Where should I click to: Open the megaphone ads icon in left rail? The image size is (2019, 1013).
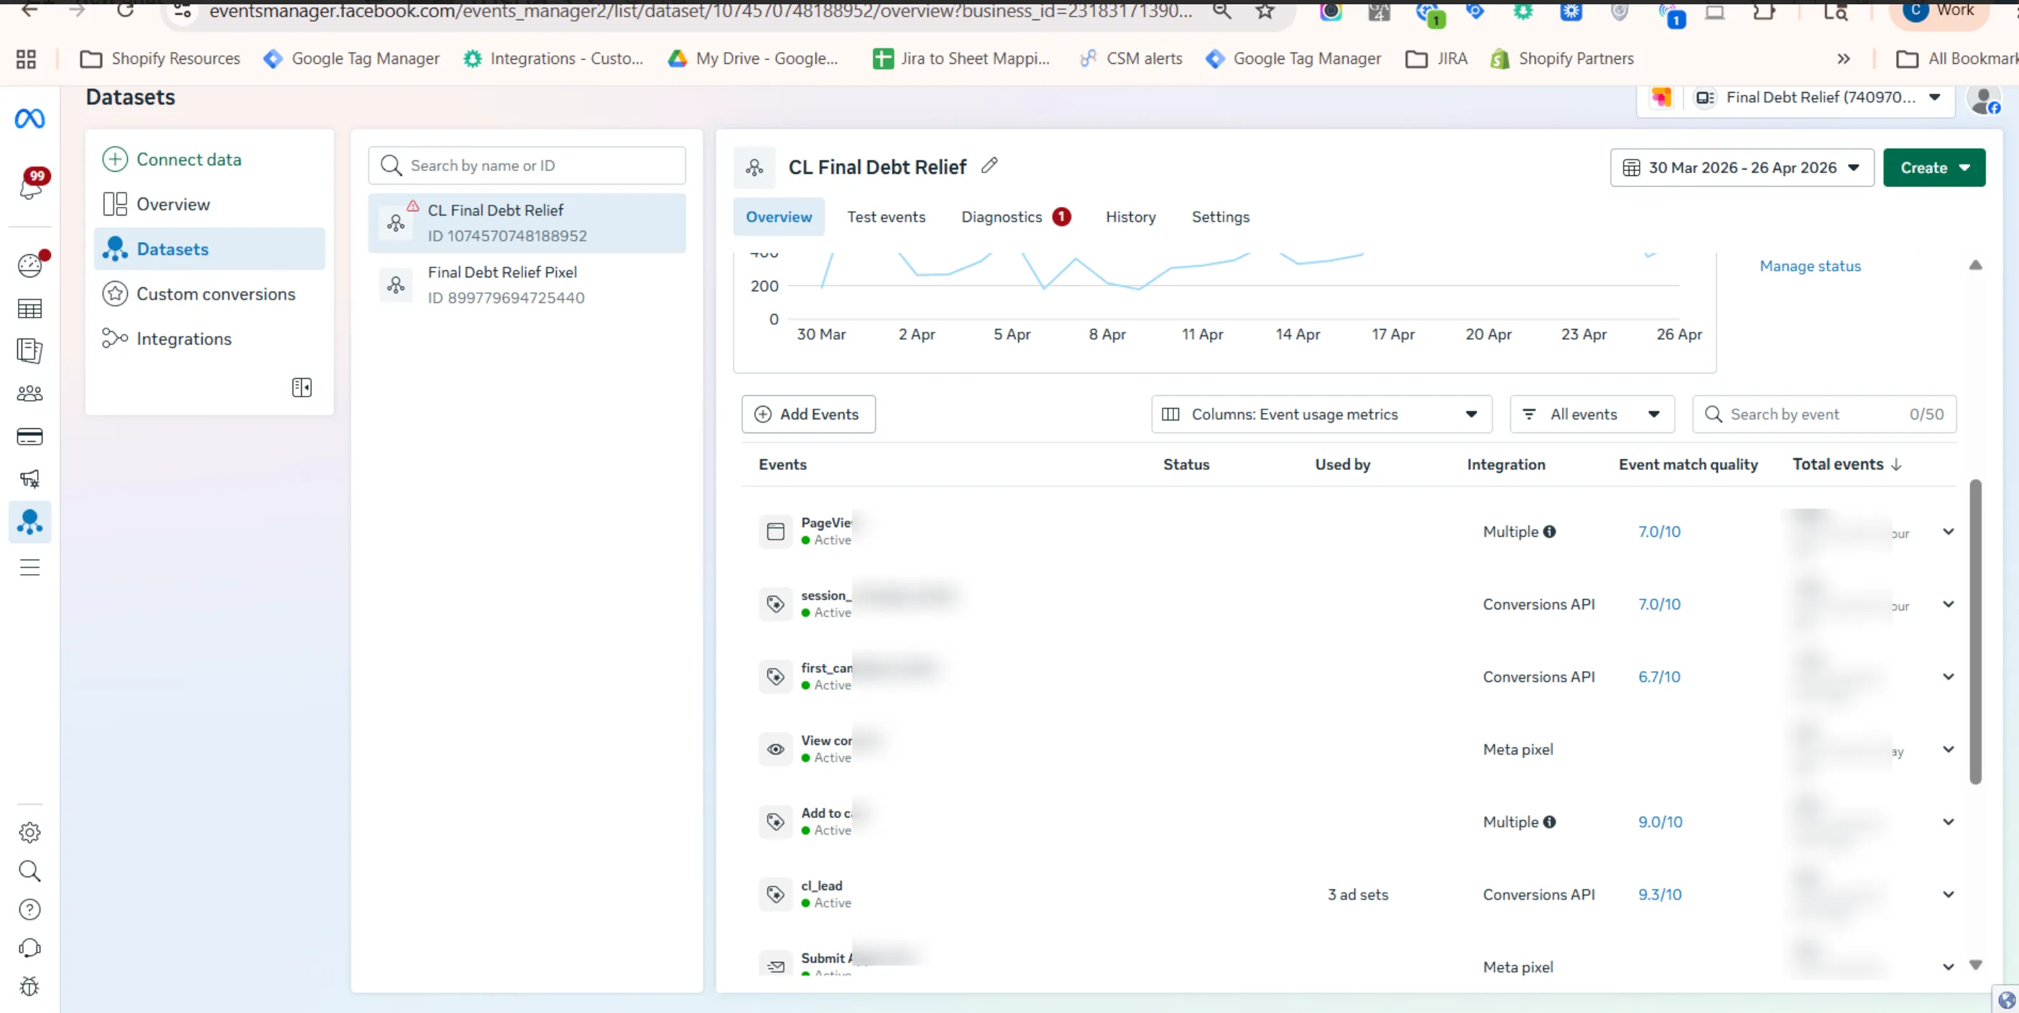pyautogui.click(x=29, y=478)
